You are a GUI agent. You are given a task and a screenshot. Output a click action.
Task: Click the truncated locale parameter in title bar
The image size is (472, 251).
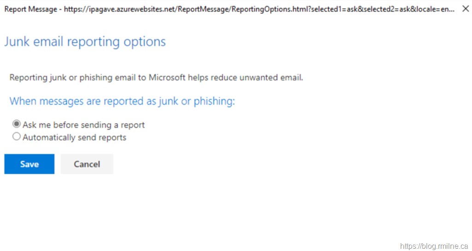437,9
